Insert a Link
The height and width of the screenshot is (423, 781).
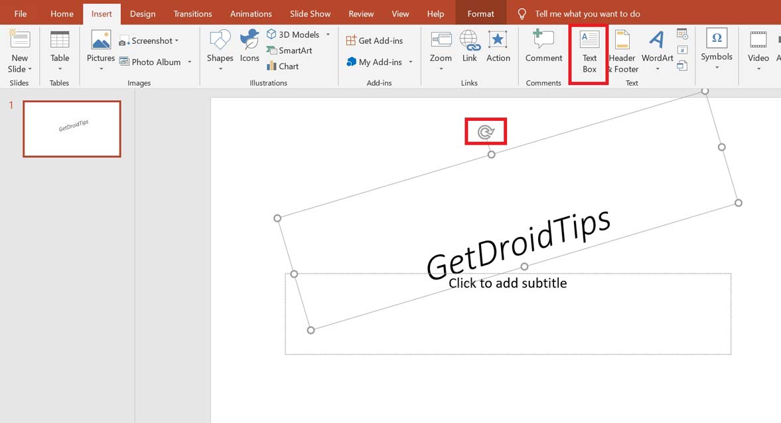pos(470,47)
